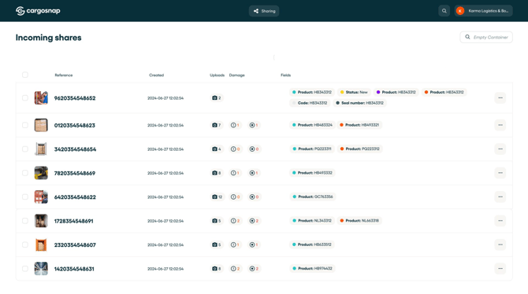Click camera uploads icon for 6420354548622
The image size is (528, 294).
[x=214, y=197]
